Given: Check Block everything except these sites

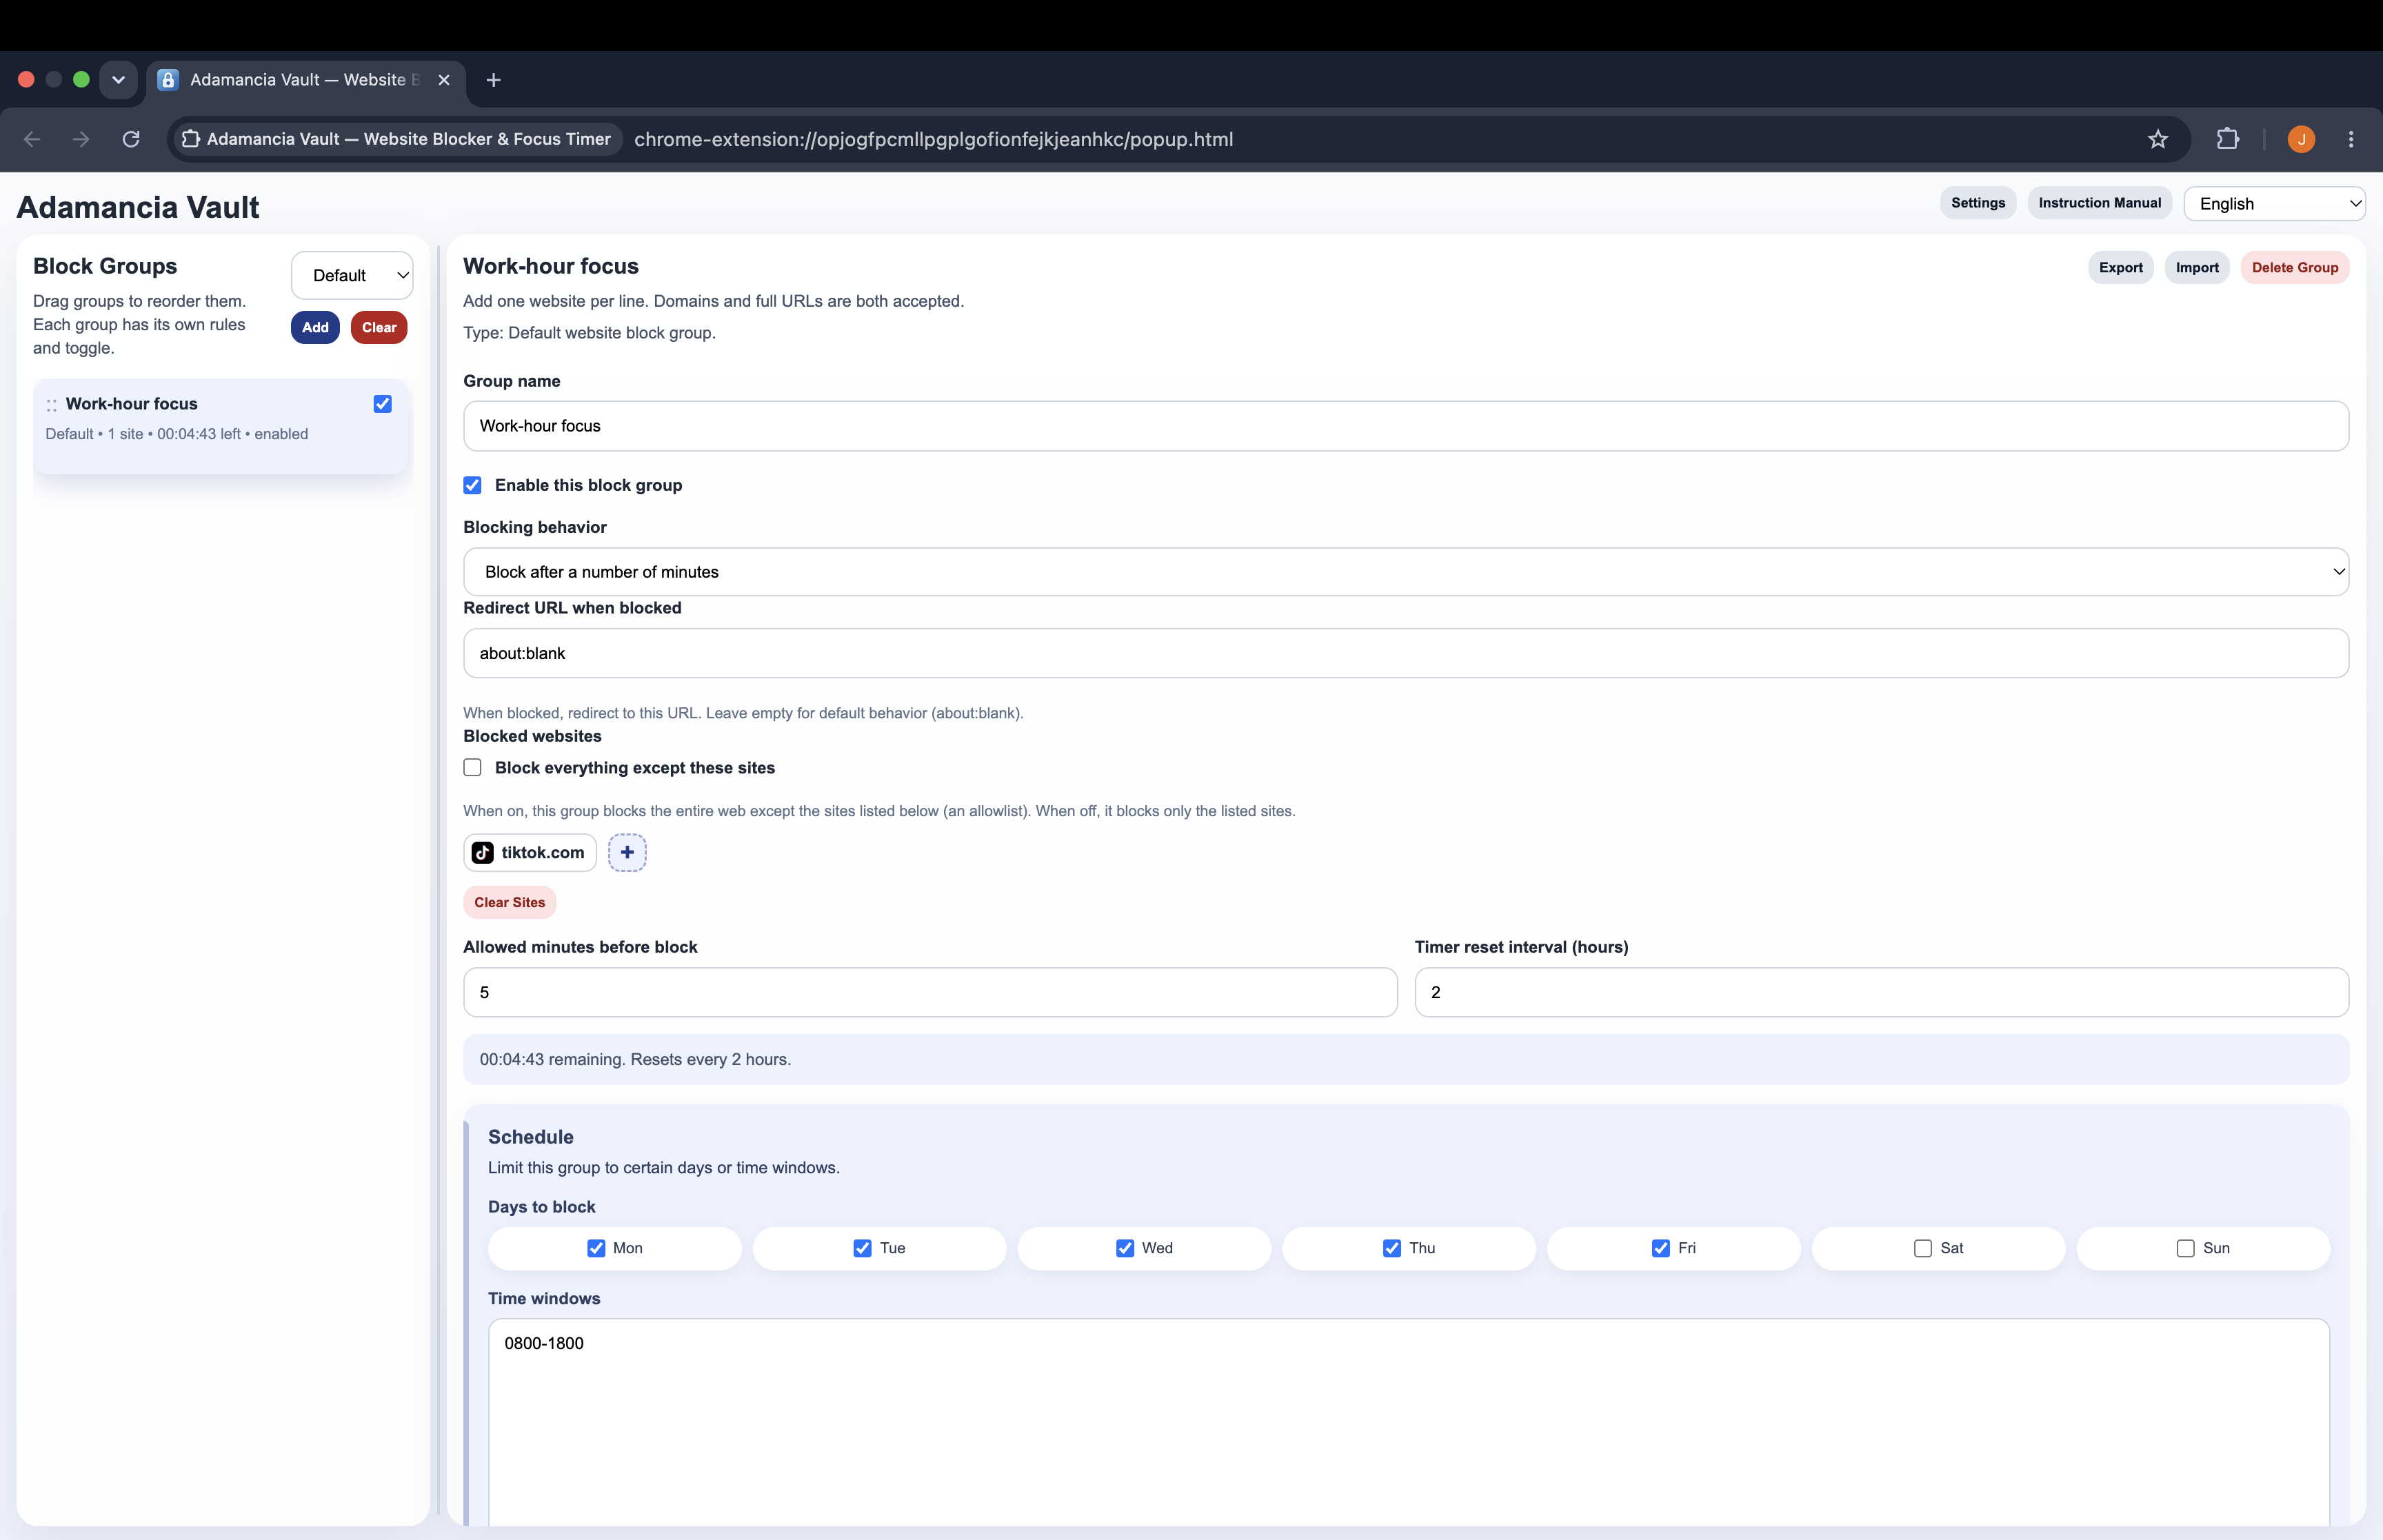Looking at the screenshot, I should 472,767.
